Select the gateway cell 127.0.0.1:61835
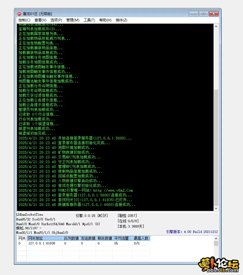243x275 pixels. coord(42,244)
